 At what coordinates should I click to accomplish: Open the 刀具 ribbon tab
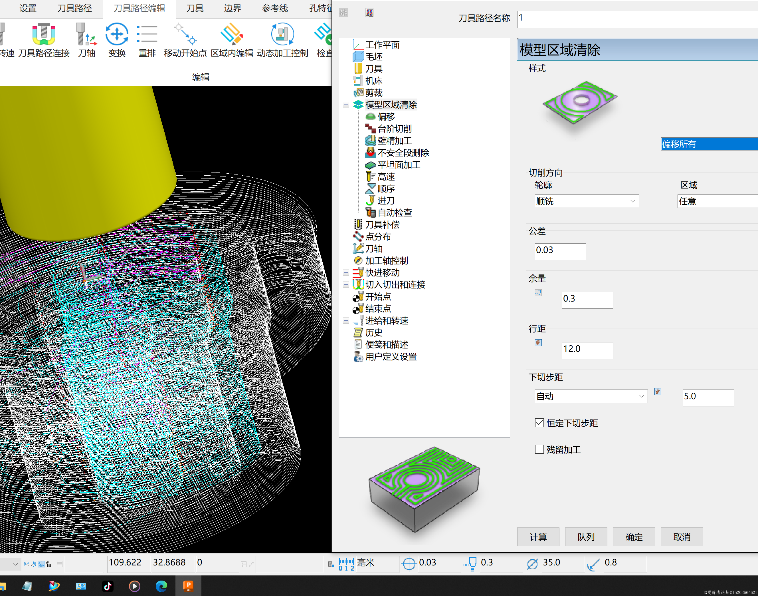pos(195,8)
